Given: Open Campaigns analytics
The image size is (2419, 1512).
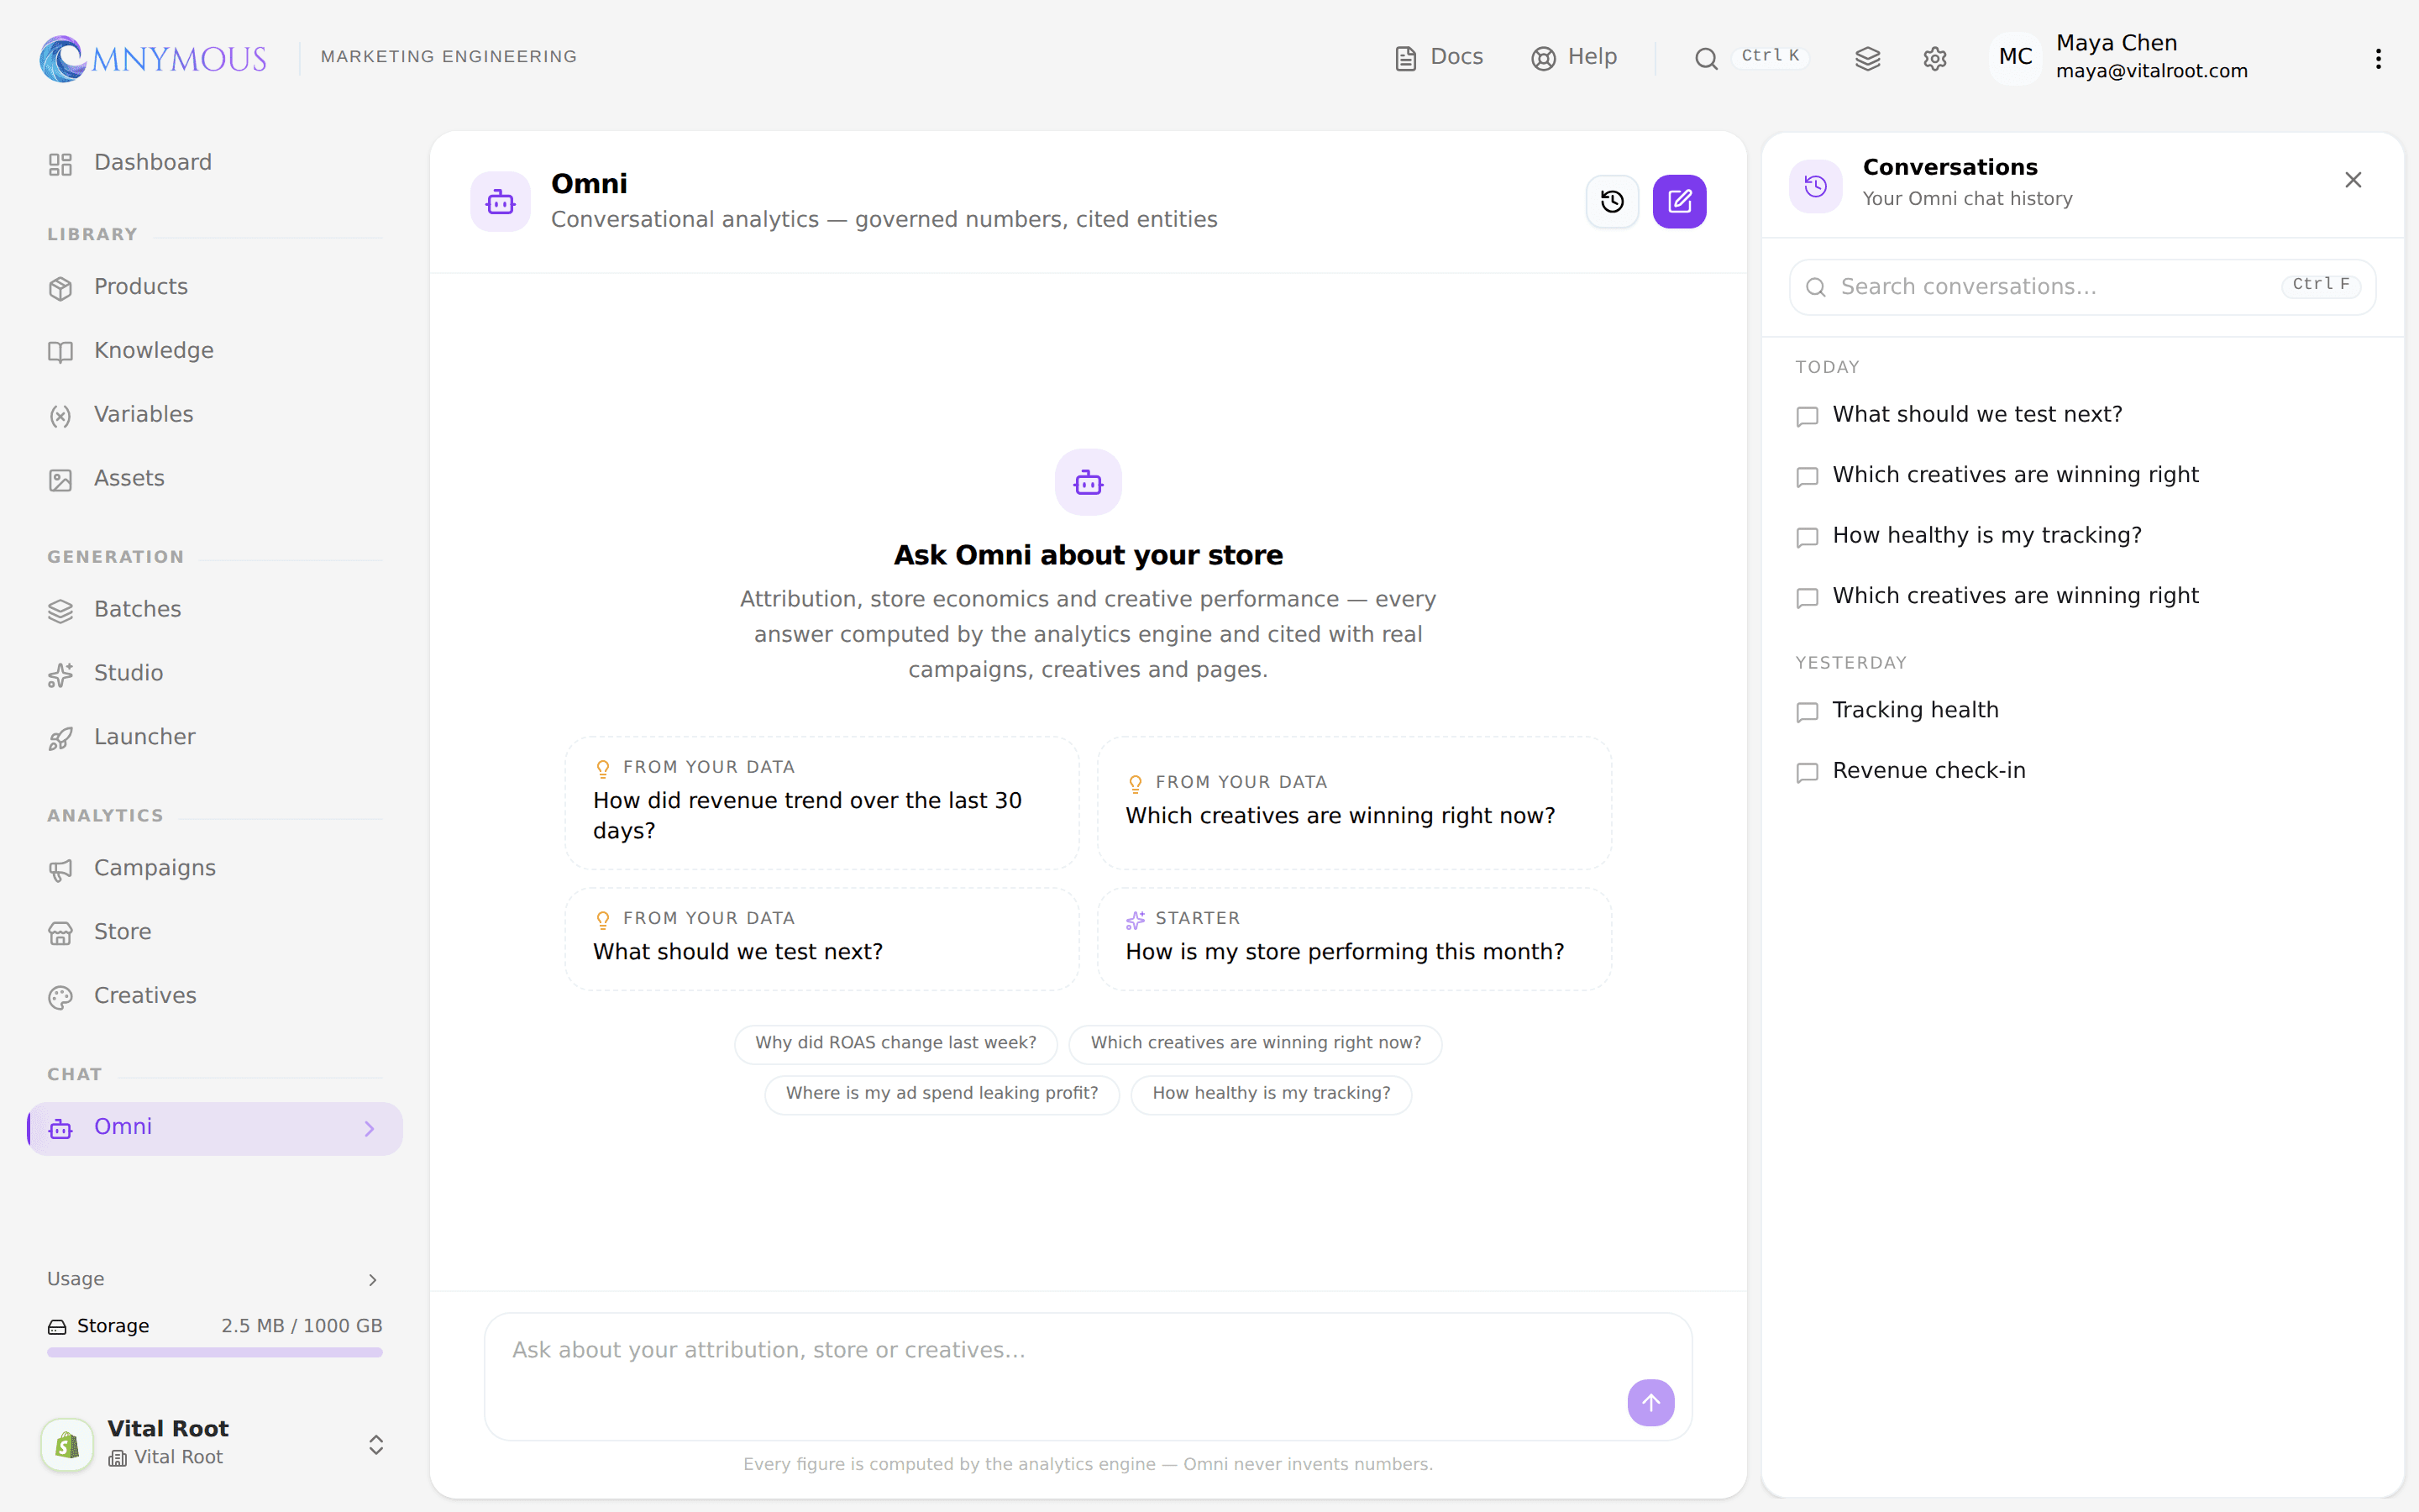Looking at the screenshot, I should [x=214, y=869].
